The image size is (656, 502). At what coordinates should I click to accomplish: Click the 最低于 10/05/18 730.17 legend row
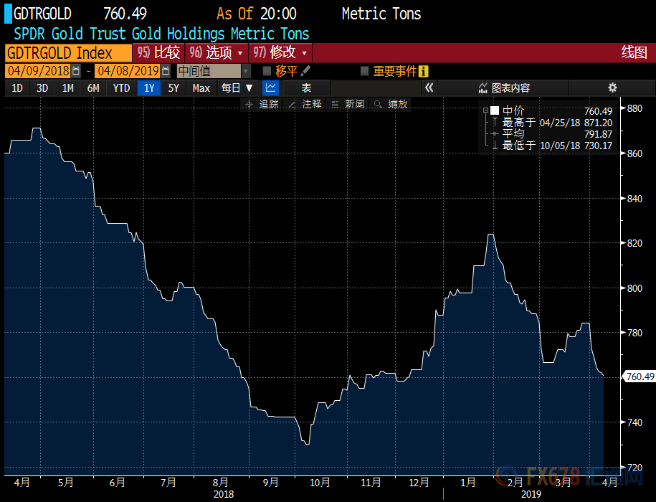552,145
